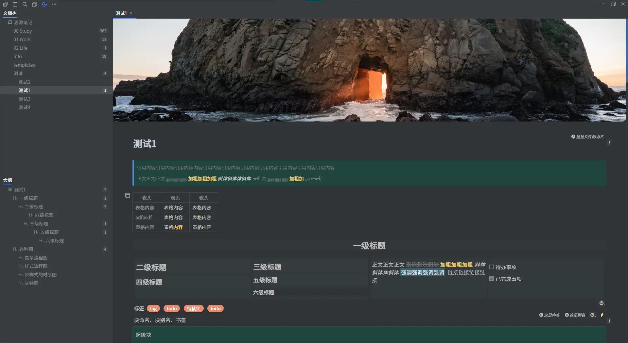
Task: Click the H1 icon of 一级标题 in outline
Action: click(15, 198)
